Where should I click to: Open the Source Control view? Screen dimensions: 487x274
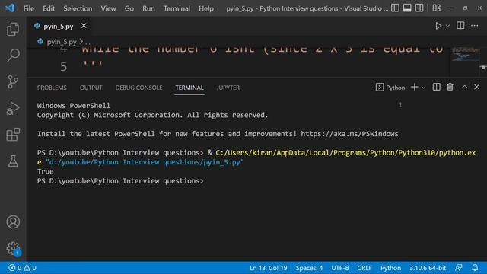coord(13,82)
